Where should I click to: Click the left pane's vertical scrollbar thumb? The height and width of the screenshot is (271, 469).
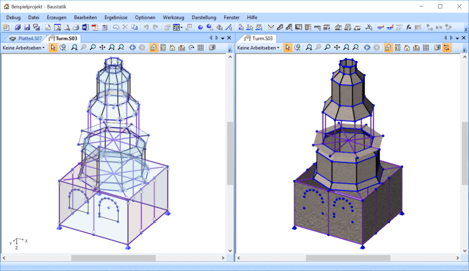(x=230, y=153)
